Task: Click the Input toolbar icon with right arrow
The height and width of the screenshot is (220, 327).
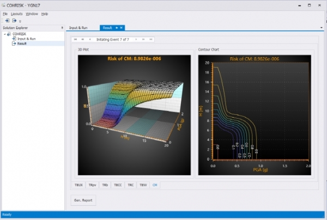Action: coord(7,20)
